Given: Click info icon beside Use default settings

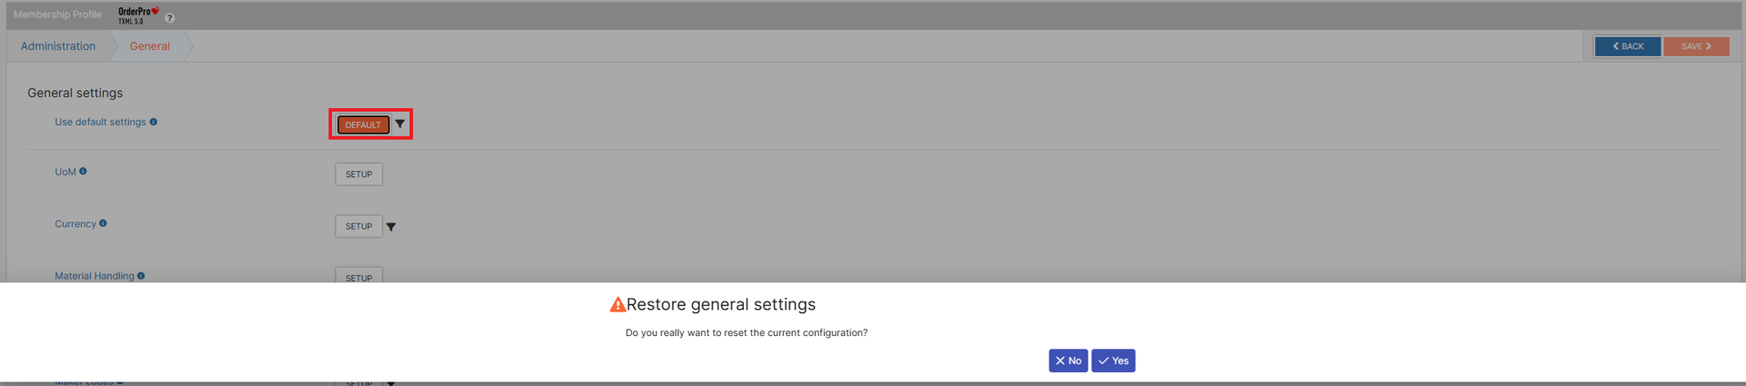Looking at the screenshot, I should [x=154, y=122].
